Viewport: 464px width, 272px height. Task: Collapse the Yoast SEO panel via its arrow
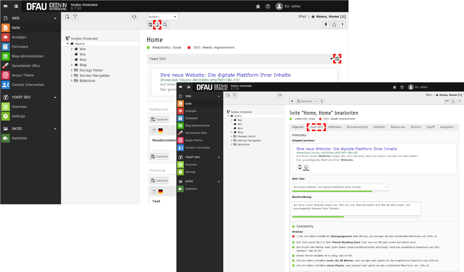[332, 59]
